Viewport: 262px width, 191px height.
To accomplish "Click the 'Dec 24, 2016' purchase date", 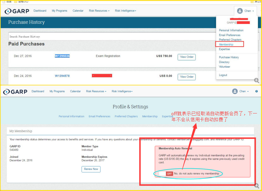I will tap(23, 76).
